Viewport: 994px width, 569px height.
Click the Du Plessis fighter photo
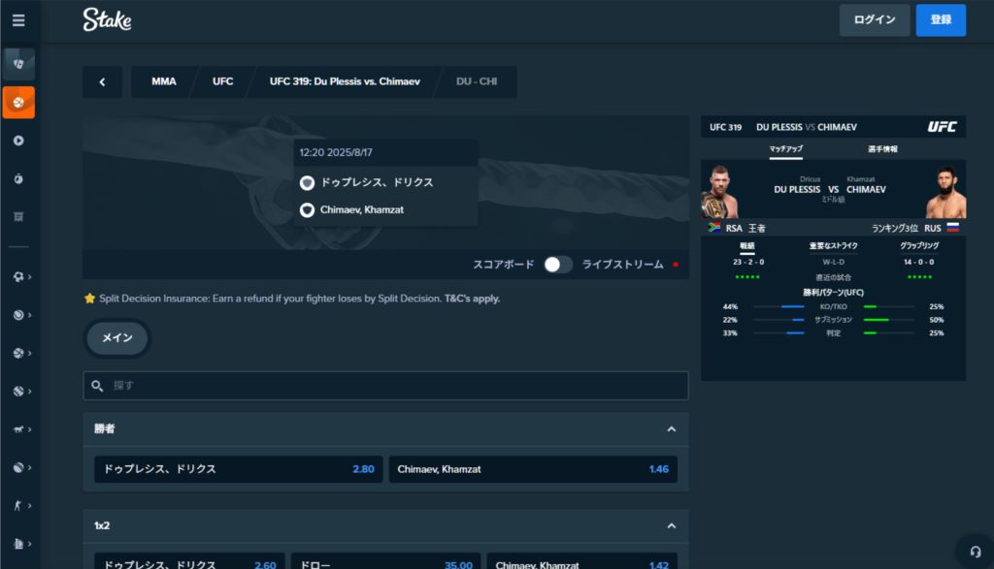719,192
